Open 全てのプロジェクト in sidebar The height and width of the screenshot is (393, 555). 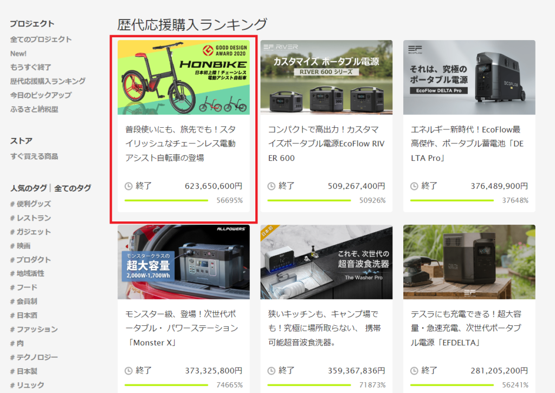(x=41, y=39)
